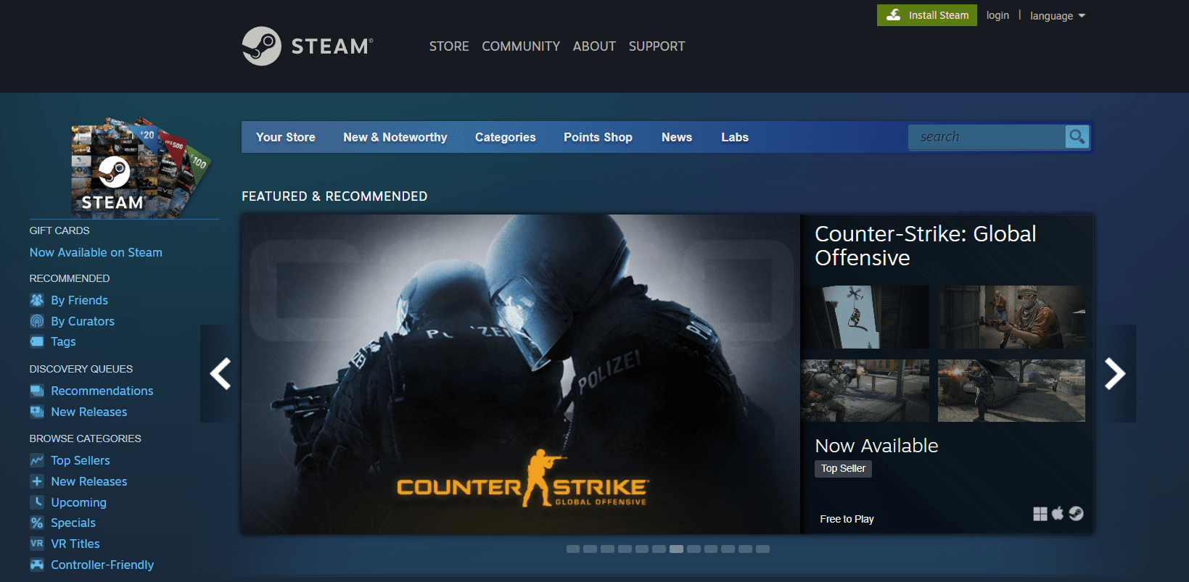1189x582 pixels.
Task: Click the store search field
Action: coord(987,137)
